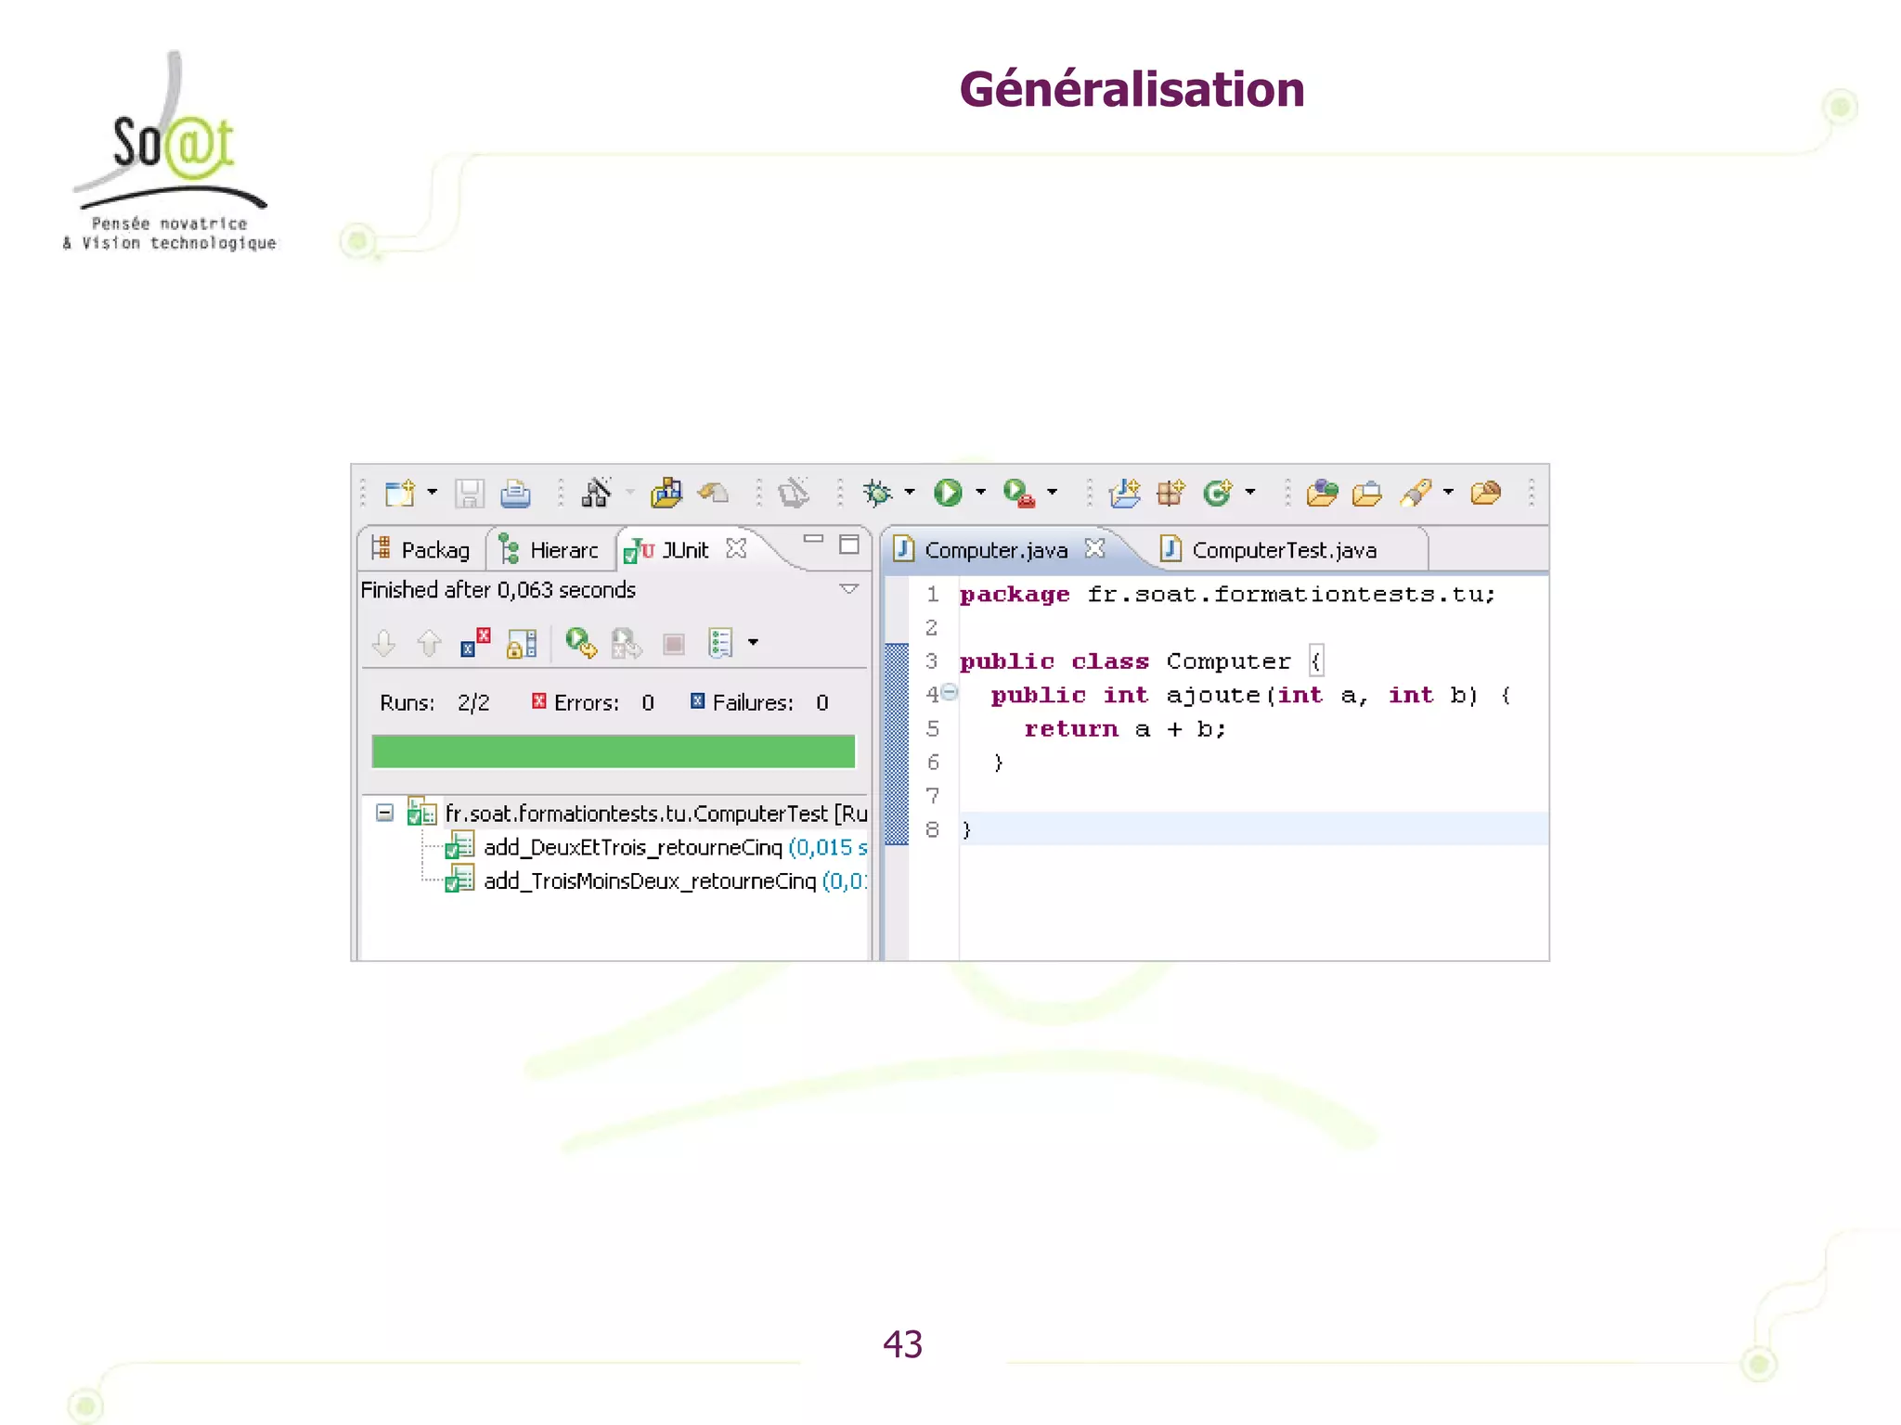1901x1425 pixels.
Task: Toggle Show Failures Only in JUnit view
Action: pos(475,643)
